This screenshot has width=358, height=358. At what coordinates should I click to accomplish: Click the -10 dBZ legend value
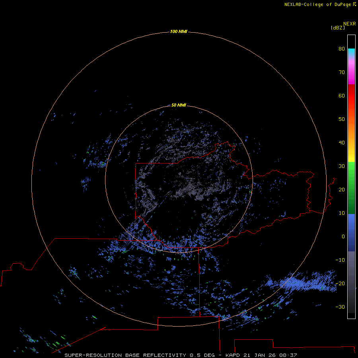pos(340,260)
